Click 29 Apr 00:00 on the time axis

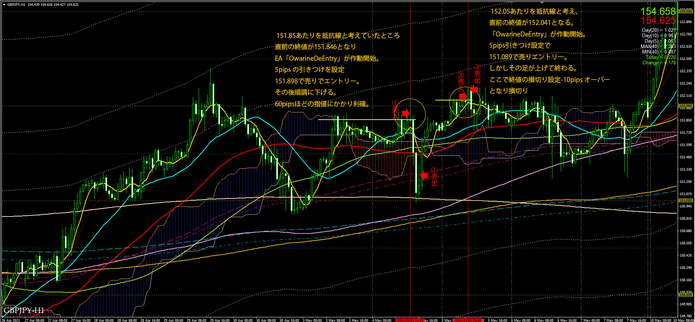[173, 320]
